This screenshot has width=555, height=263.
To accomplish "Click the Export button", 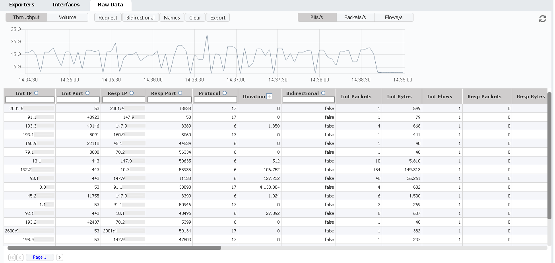I will (217, 17).
